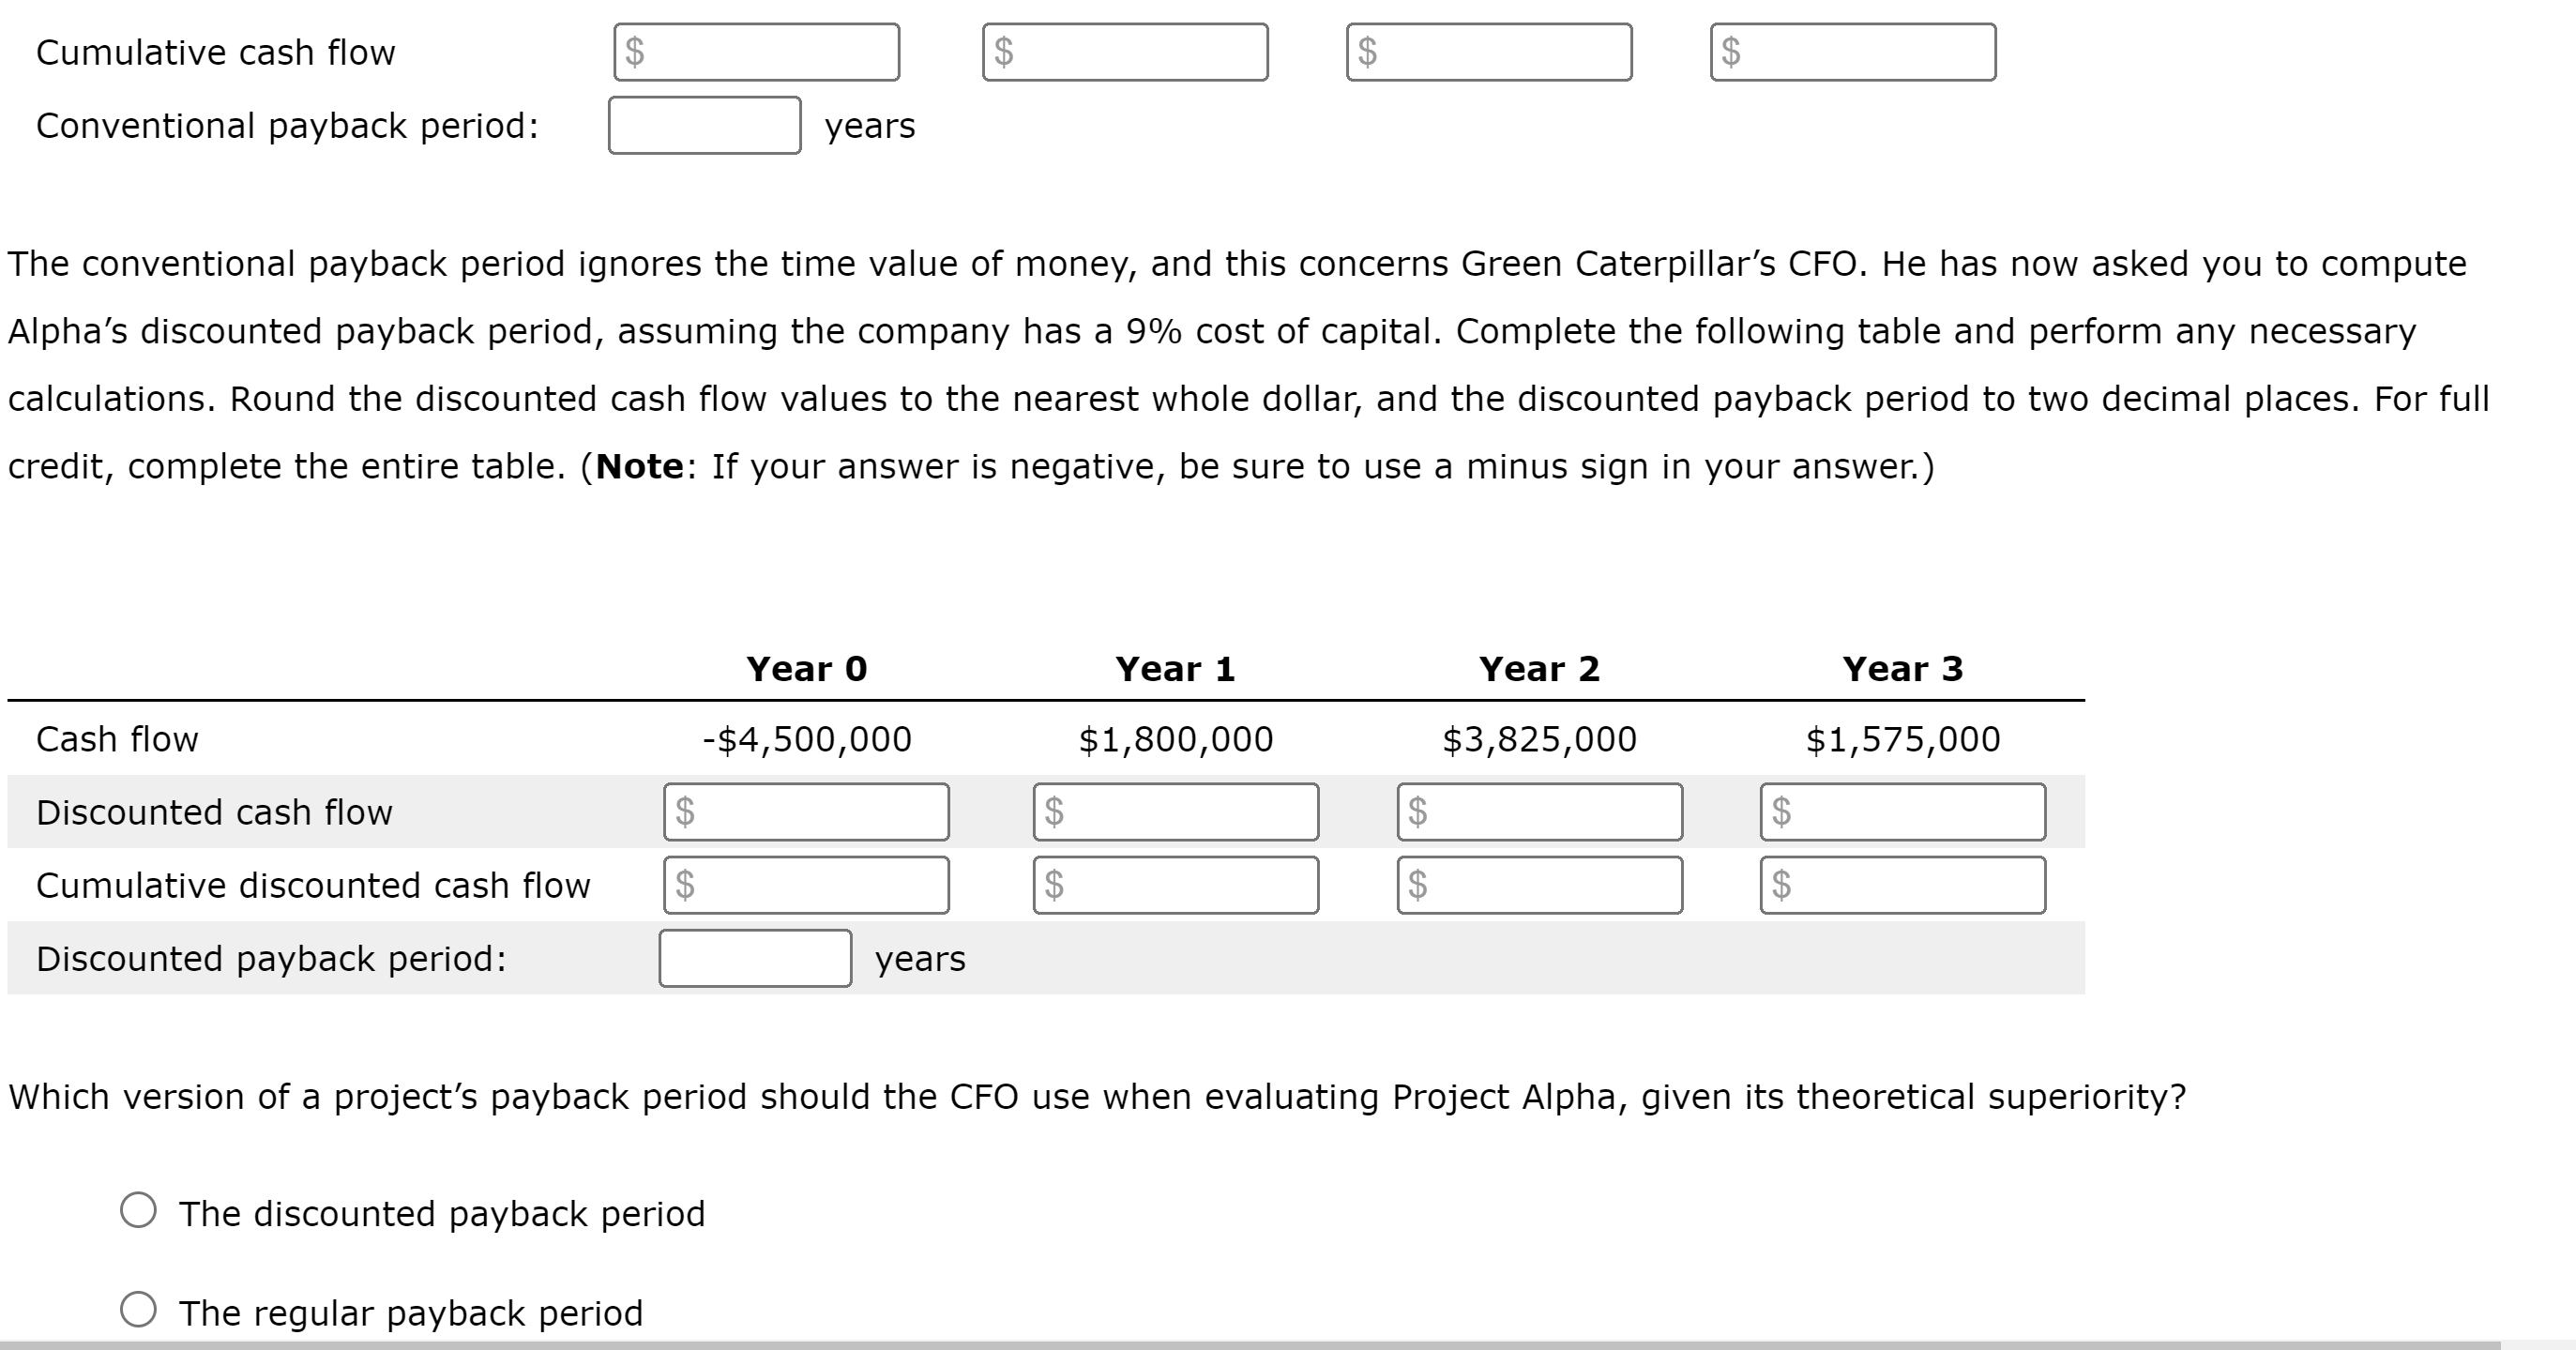Click the first Cumulative cash flow input field
This screenshot has width=2576, height=1350.
click(755, 52)
